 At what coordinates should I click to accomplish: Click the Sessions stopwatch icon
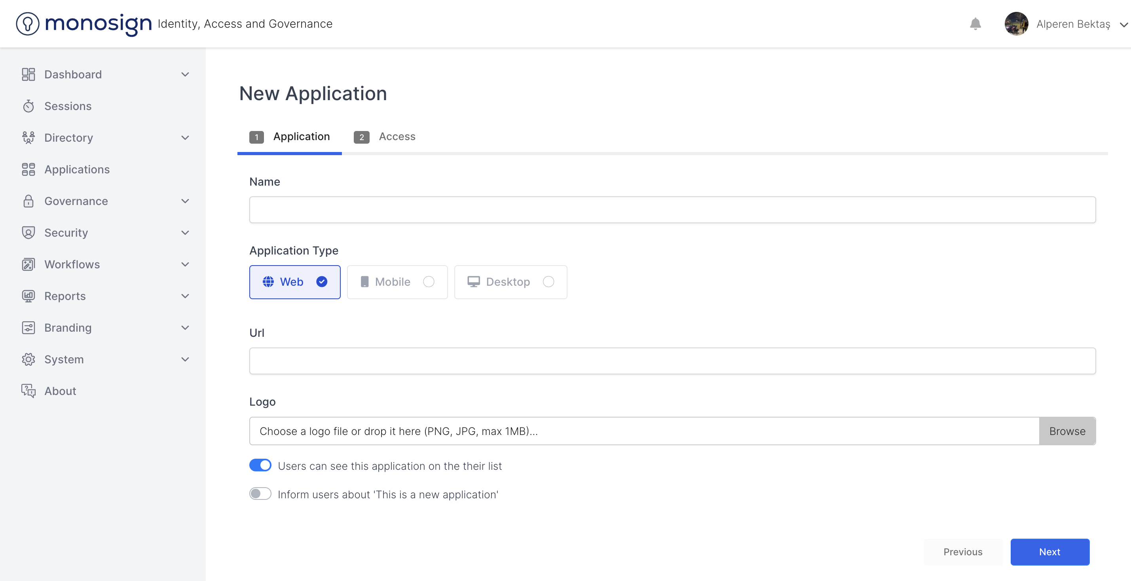(x=28, y=106)
